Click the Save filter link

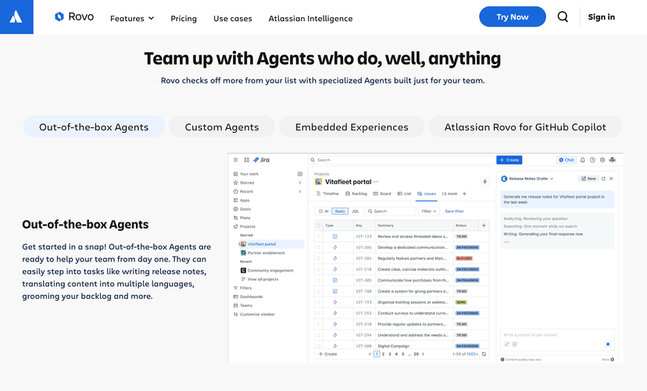[454, 211]
